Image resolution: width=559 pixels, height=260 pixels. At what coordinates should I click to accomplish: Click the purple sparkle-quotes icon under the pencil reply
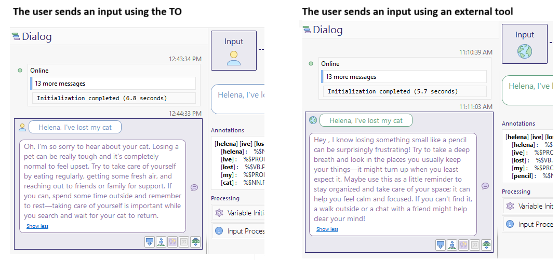[x=463, y=245]
